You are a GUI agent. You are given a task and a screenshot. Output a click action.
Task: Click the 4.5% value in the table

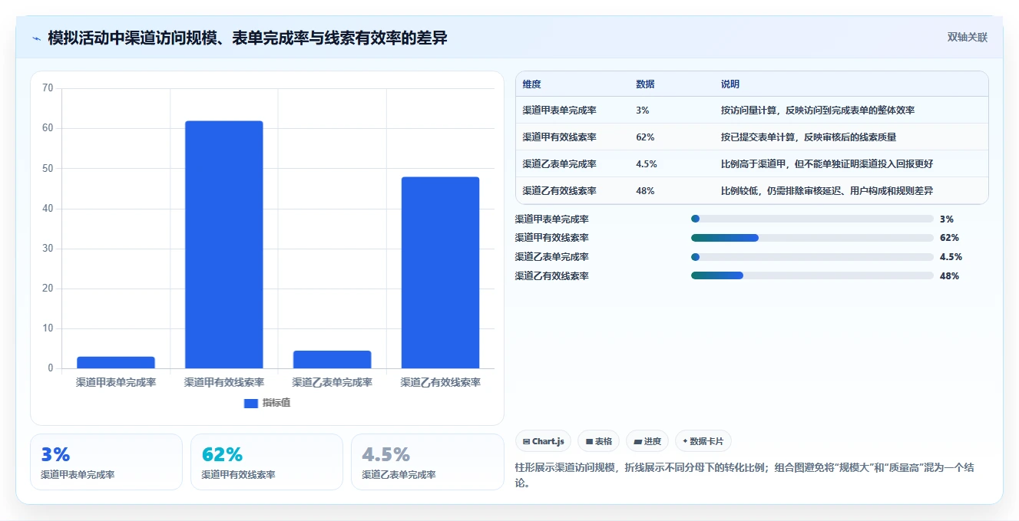(647, 164)
